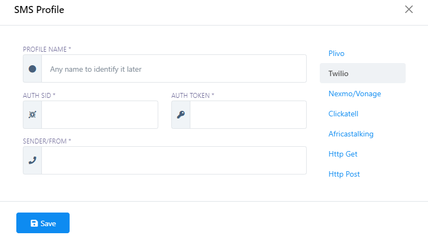
Task: Close the SMS Profile dialog
Action: (409, 9)
